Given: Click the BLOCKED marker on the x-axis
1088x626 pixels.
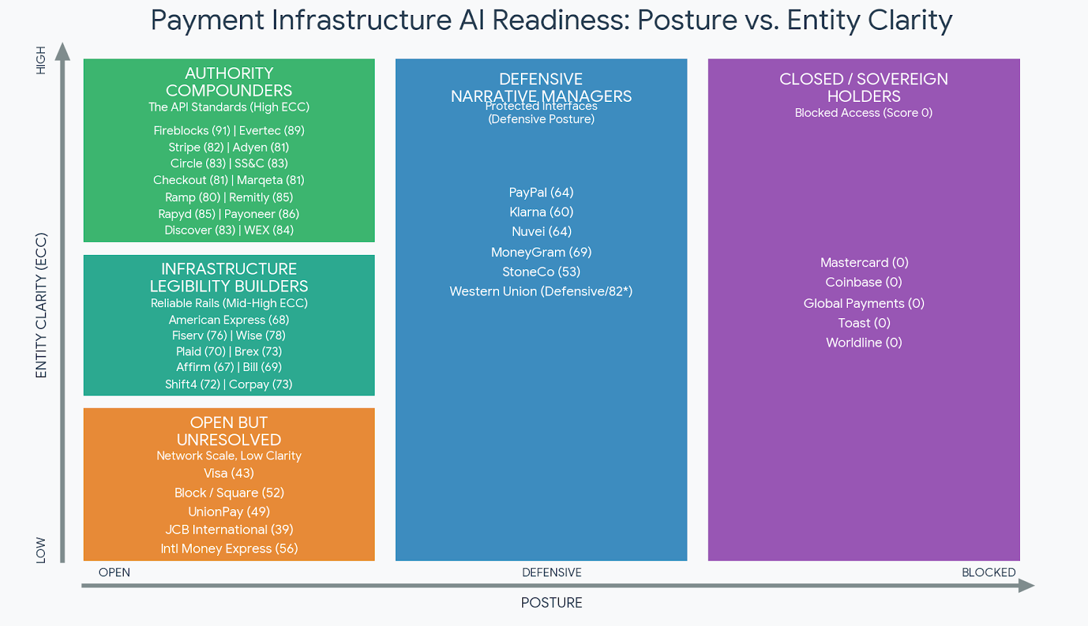Looking at the screenshot, I should click(x=989, y=572).
